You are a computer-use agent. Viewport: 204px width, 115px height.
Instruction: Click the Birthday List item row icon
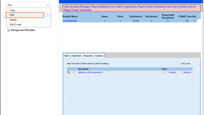pyautogui.click(x=68, y=72)
